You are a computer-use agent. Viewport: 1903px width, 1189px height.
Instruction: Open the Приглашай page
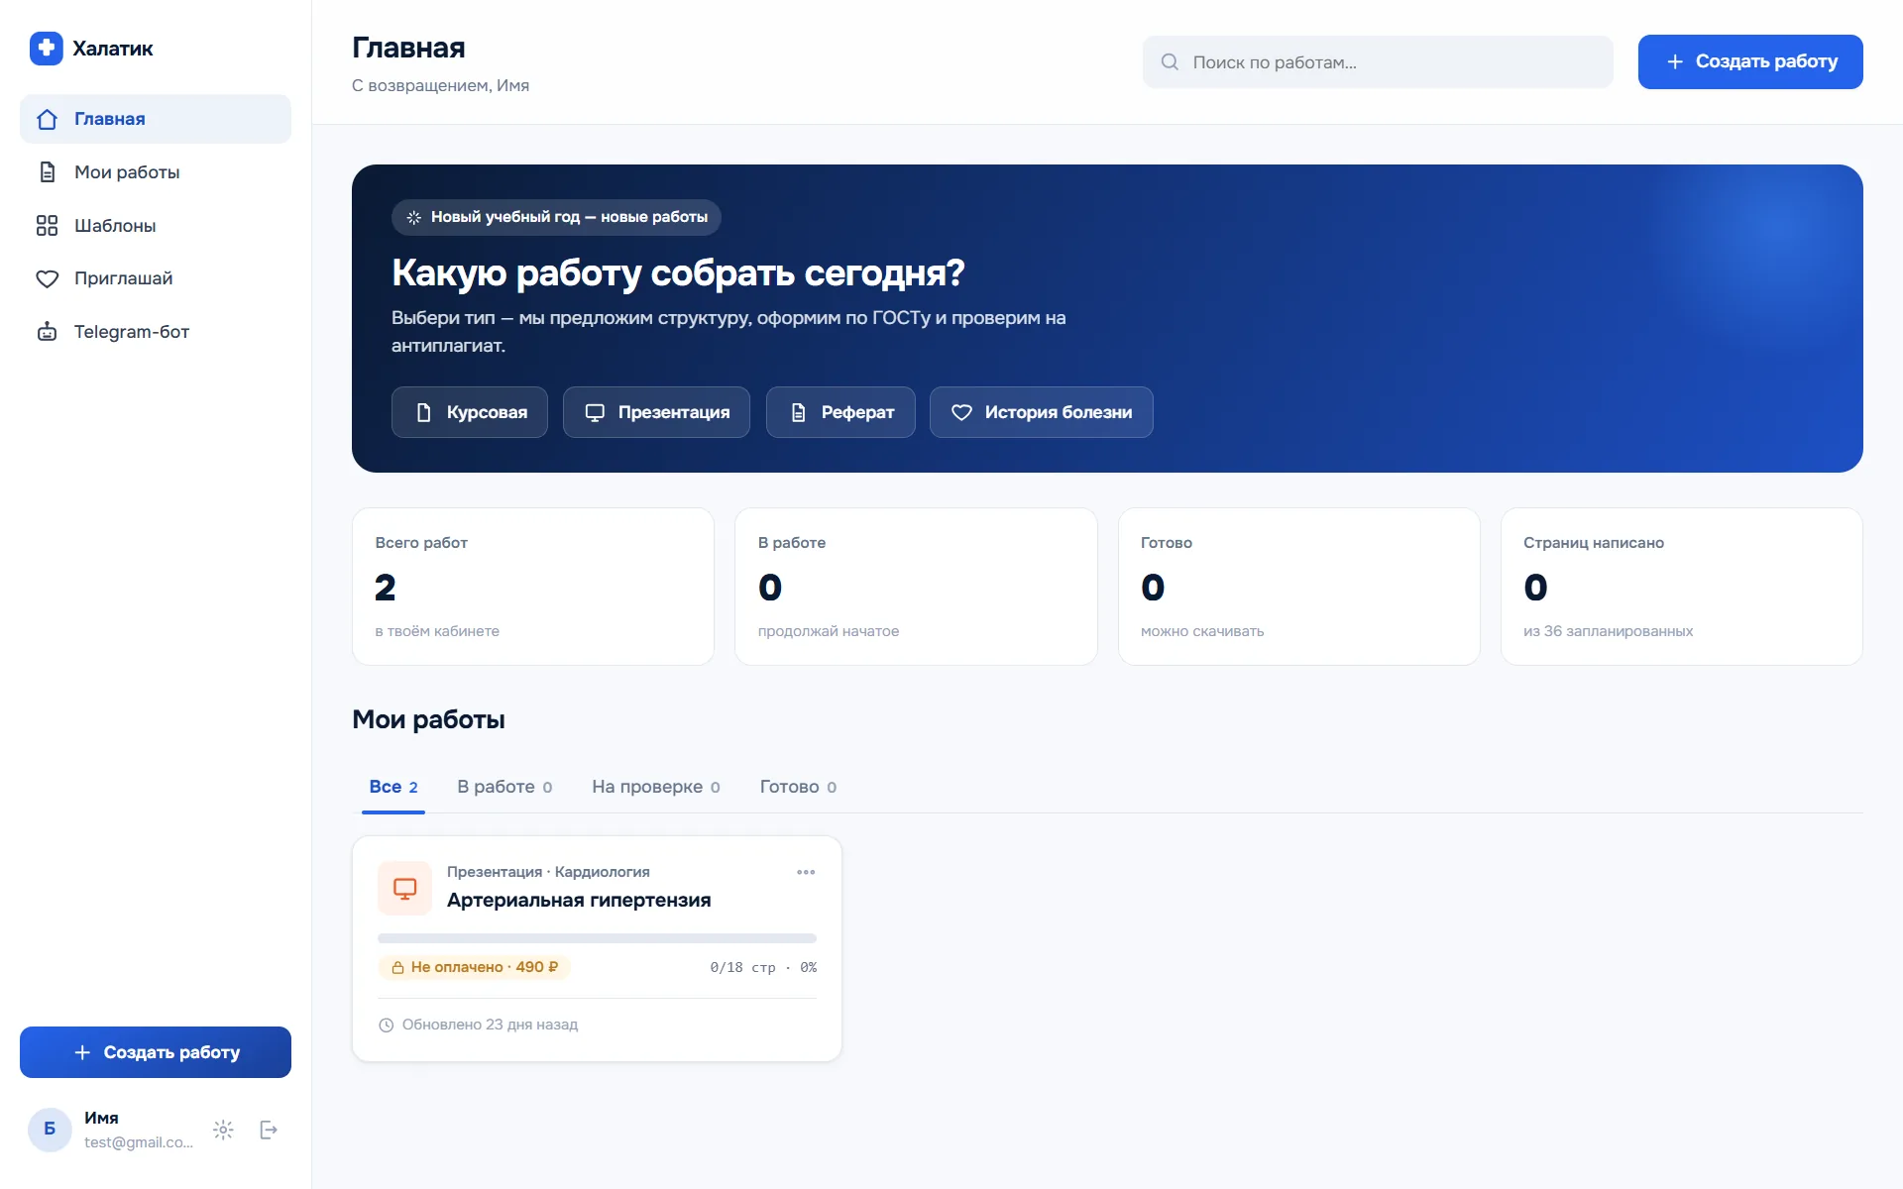pos(156,278)
